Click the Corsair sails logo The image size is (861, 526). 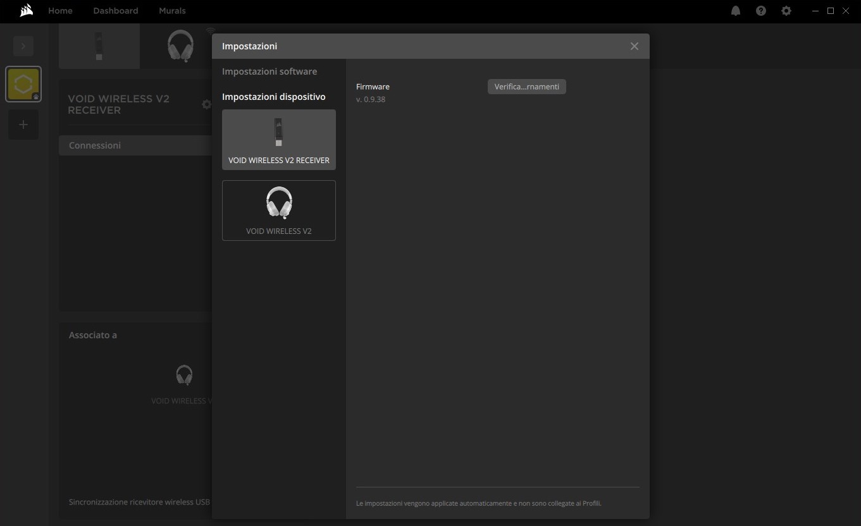point(26,11)
